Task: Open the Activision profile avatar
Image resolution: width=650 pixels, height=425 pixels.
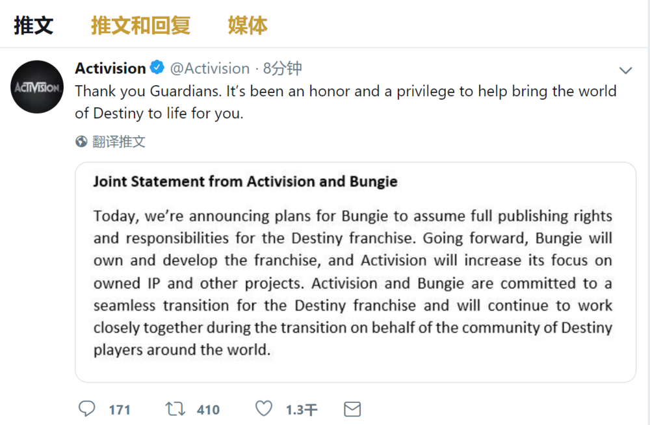Action: [37, 87]
